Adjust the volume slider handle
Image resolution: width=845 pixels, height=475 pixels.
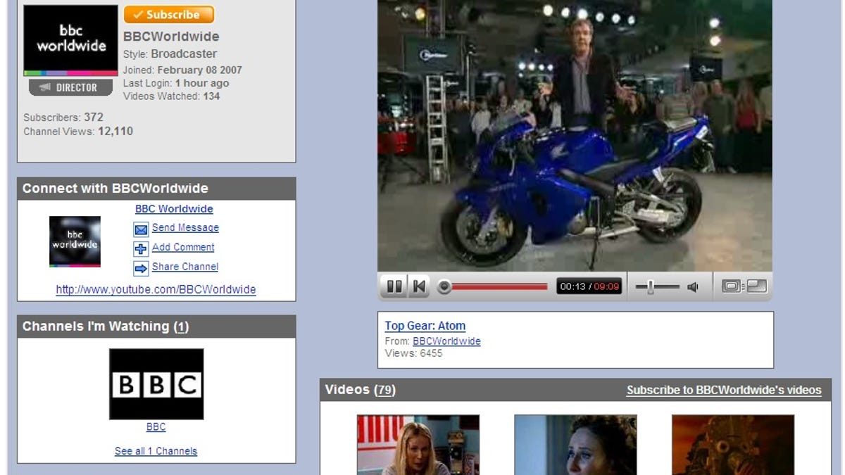651,286
